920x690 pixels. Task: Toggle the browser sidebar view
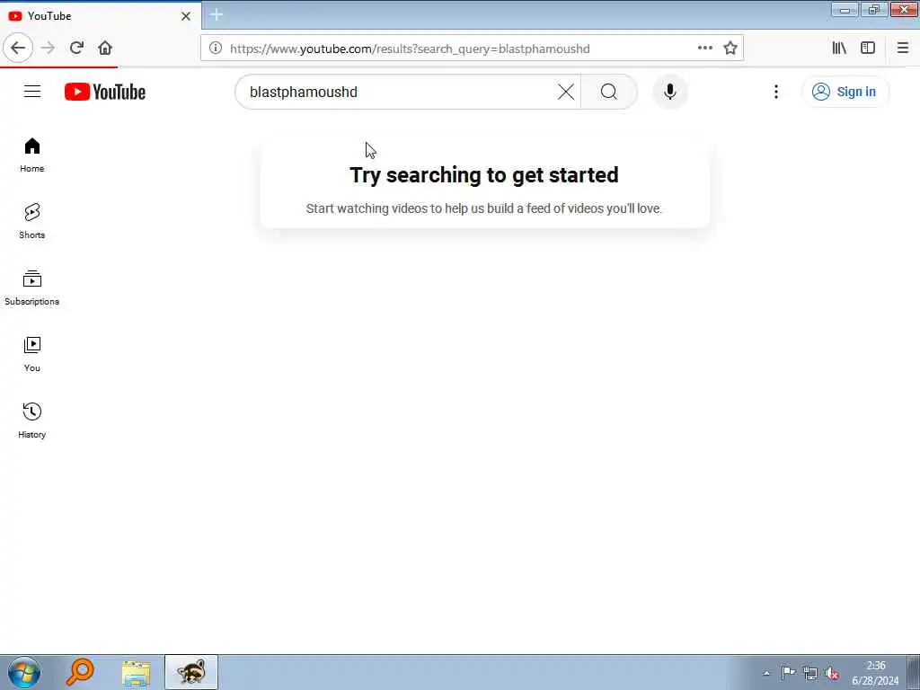[868, 49]
